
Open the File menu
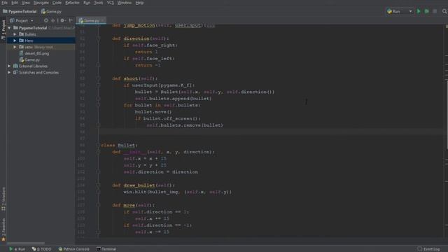coord(4,3)
